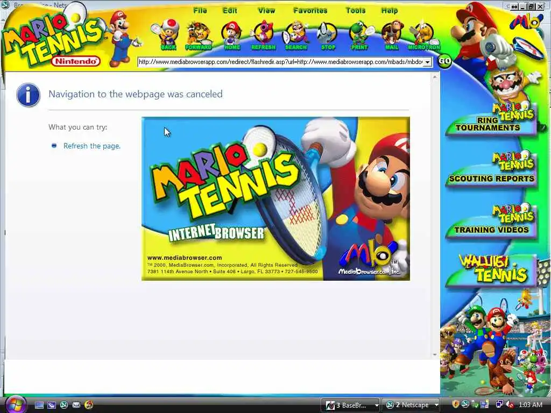The height and width of the screenshot is (413, 551).
Task: Click the network monitors tray icon
Action: pyautogui.click(x=499, y=404)
